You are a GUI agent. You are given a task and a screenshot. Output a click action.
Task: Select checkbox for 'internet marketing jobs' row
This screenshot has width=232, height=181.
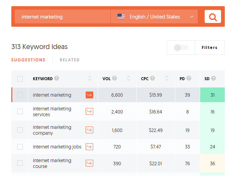[x=20, y=147]
